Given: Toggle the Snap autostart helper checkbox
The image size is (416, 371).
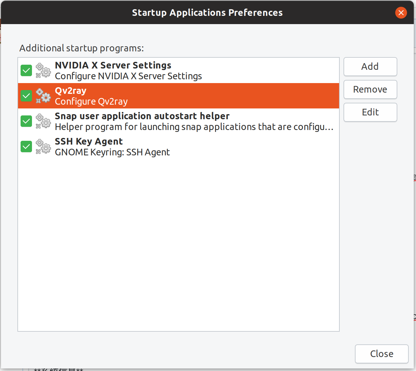Looking at the screenshot, I should click(x=26, y=121).
